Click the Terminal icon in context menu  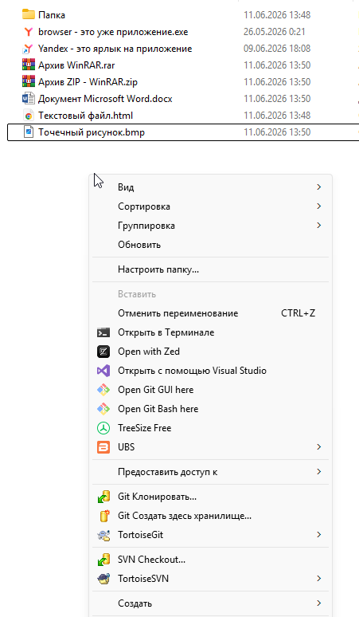(103, 332)
